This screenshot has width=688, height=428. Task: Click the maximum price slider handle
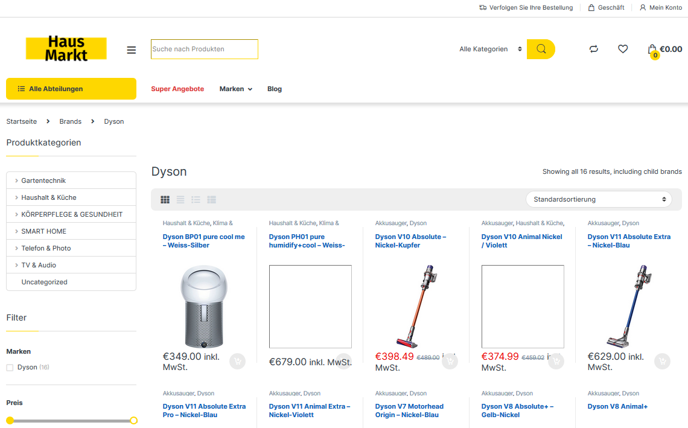(x=133, y=421)
